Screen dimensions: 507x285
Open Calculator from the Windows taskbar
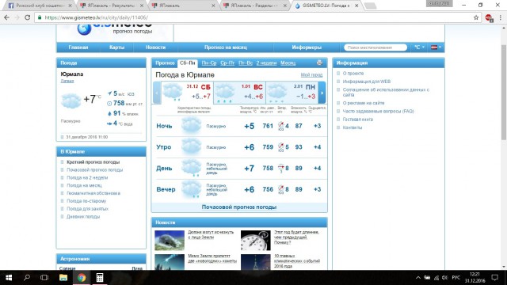coord(100,278)
